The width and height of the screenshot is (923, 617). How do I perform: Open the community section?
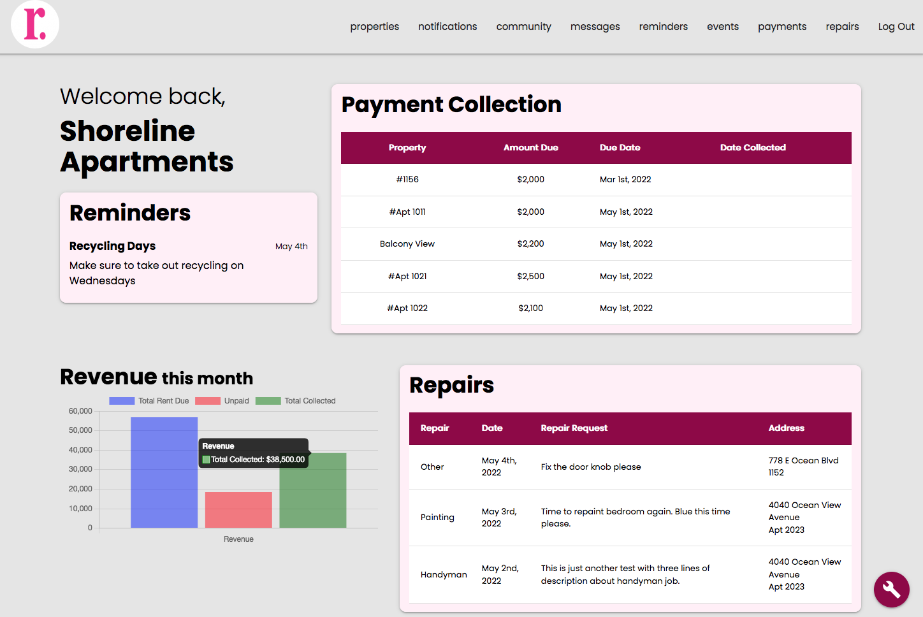[x=523, y=27]
